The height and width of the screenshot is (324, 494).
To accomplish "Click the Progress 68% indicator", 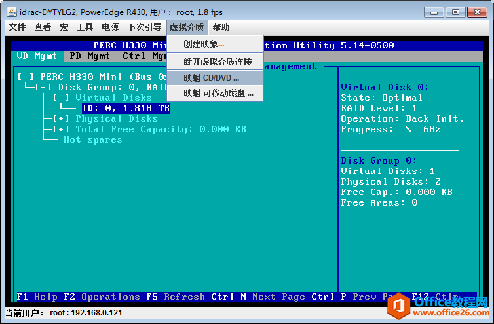I will pyautogui.click(x=390, y=130).
